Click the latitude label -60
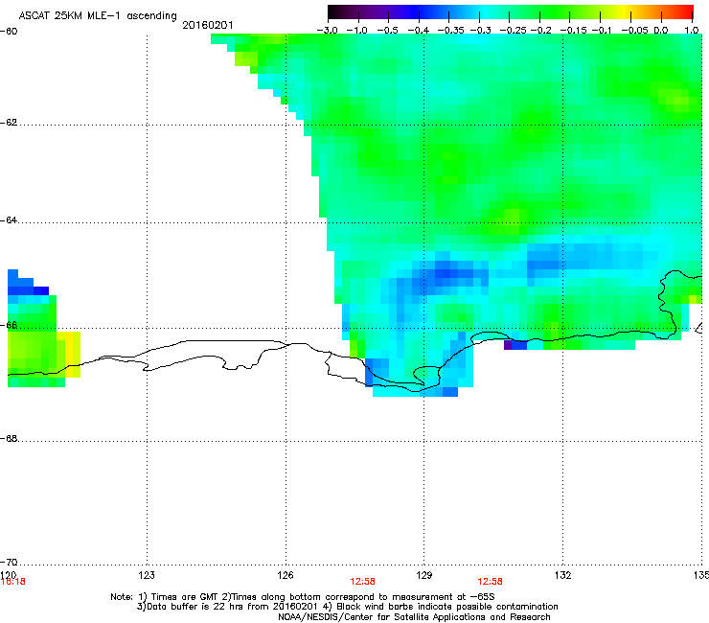Image resolution: width=709 pixels, height=623 pixels. [x=9, y=32]
